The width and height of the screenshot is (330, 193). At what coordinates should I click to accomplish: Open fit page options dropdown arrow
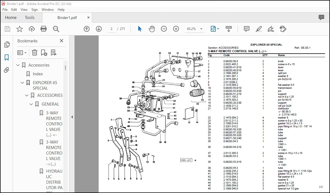(218, 29)
